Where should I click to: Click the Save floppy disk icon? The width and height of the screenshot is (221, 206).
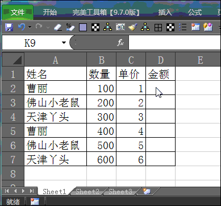click(x=9, y=27)
